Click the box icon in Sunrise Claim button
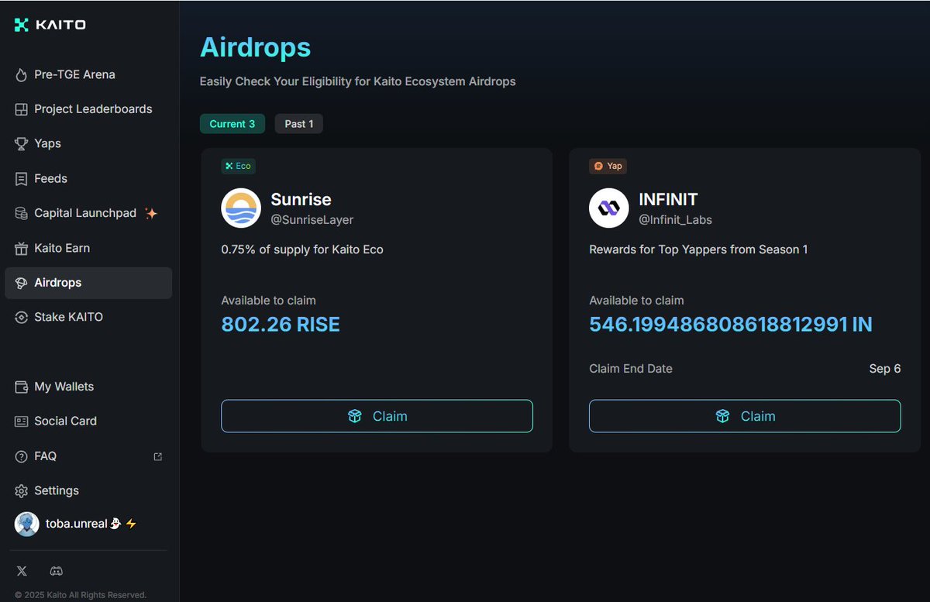 coord(355,416)
